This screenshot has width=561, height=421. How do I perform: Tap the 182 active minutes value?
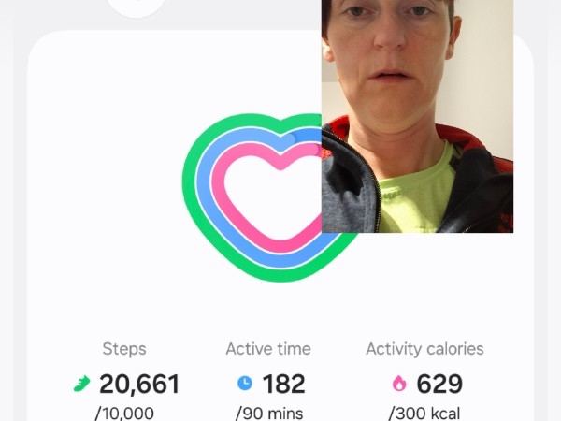pos(283,384)
